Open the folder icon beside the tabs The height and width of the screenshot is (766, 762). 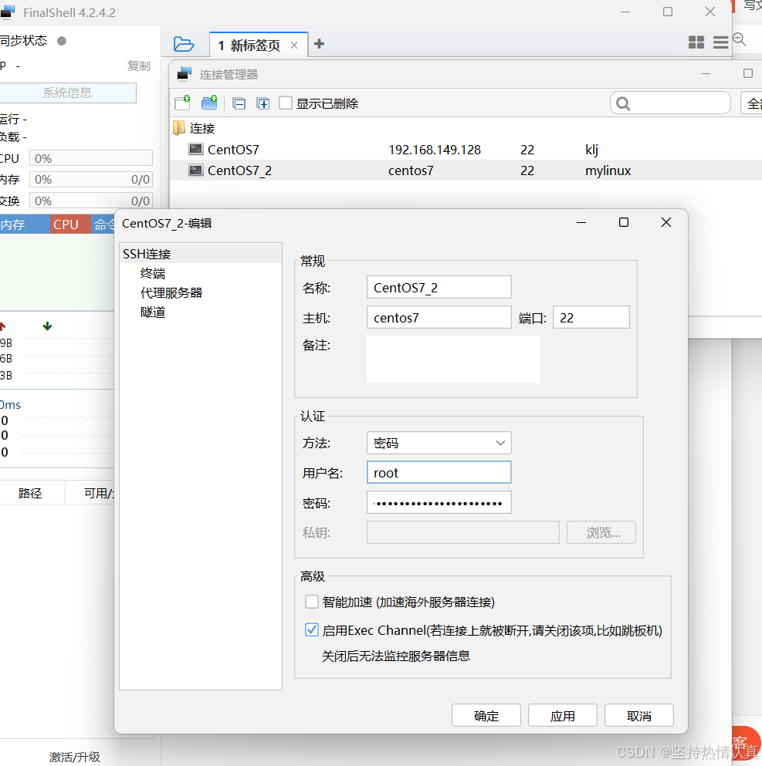coord(184,44)
